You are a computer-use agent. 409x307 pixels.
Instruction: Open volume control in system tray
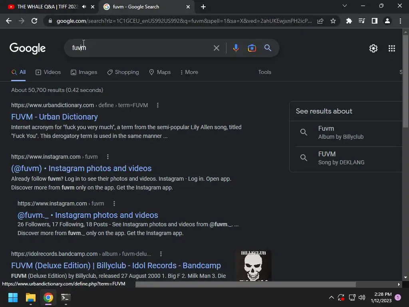point(362,297)
